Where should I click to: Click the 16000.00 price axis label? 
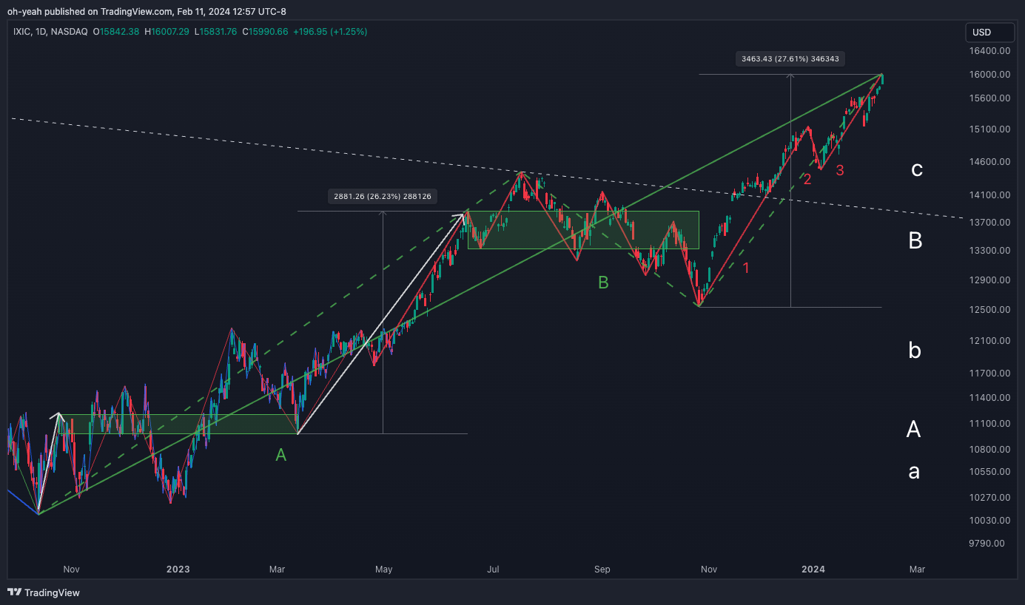click(990, 75)
